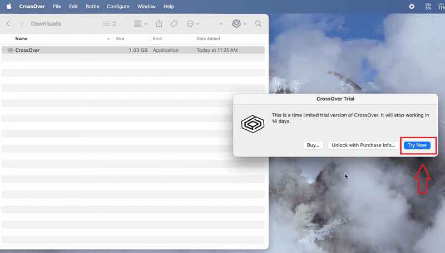This screenshot has height=253, width=445.
Task: Sort files by Name column
Action: [x=21, y=38]
